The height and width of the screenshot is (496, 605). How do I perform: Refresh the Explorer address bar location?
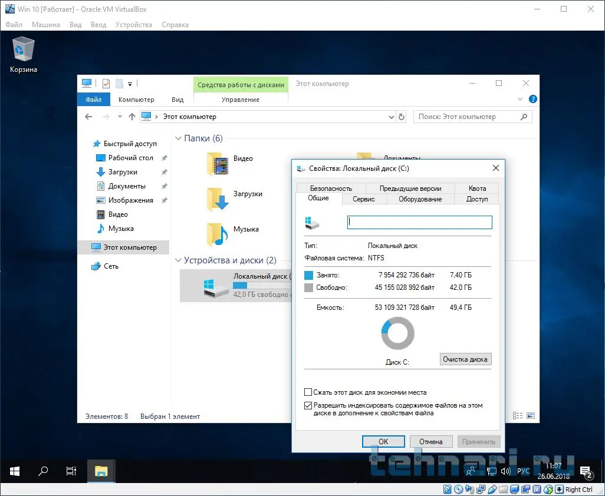pos(402,117)
